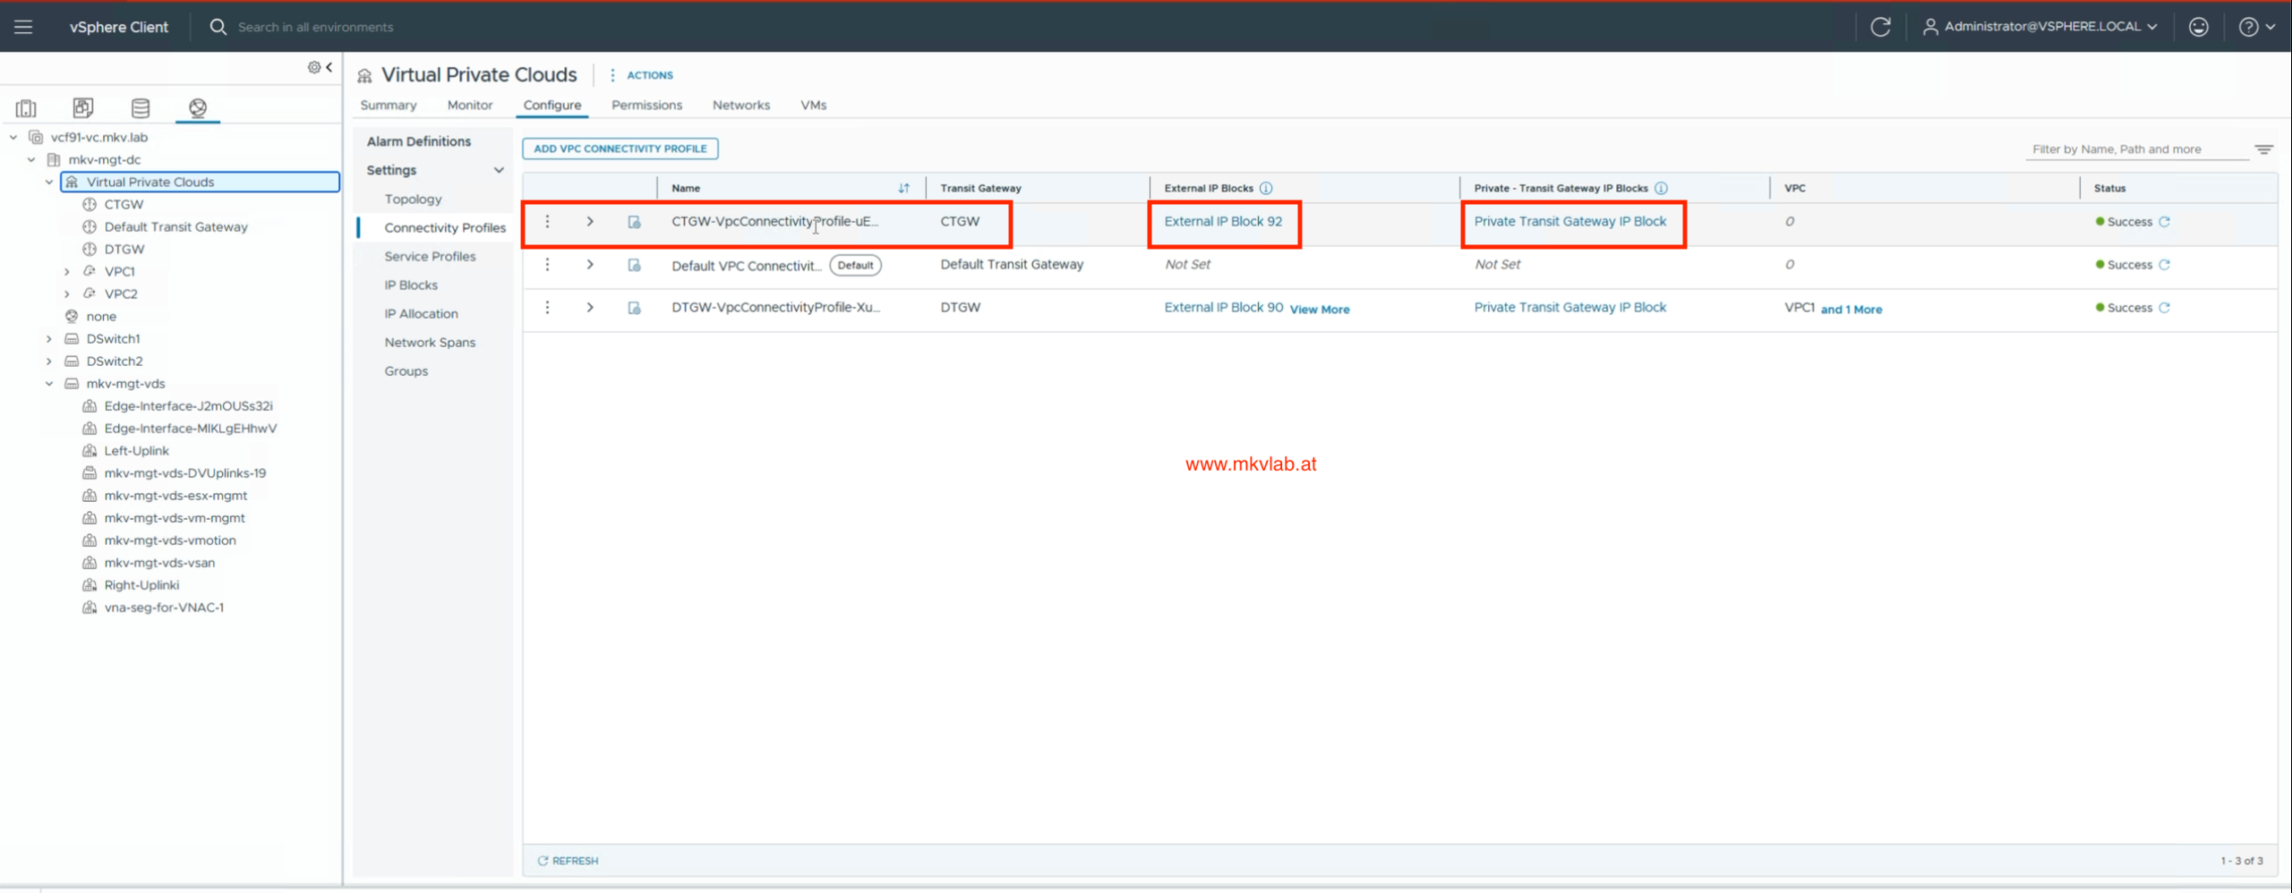Select the Left-Uplink port group
Screen dimensions: 2292x893
136,450
